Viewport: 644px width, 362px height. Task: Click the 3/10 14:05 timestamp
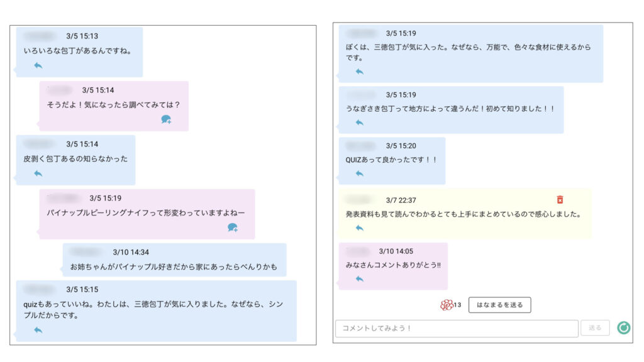coord(397,251)
